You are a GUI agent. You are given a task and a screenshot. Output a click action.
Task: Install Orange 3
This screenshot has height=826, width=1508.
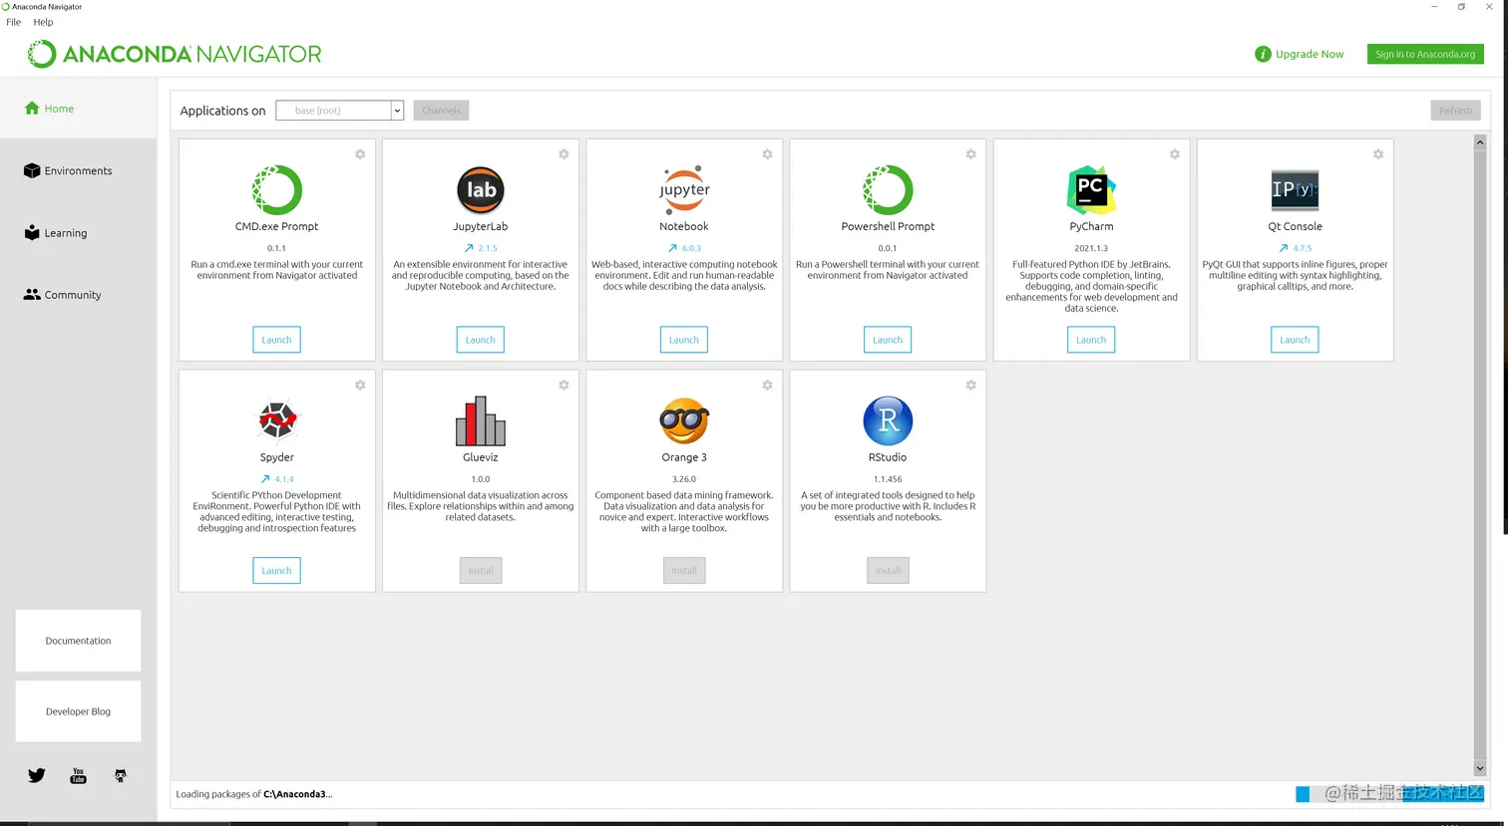(684, 571)
